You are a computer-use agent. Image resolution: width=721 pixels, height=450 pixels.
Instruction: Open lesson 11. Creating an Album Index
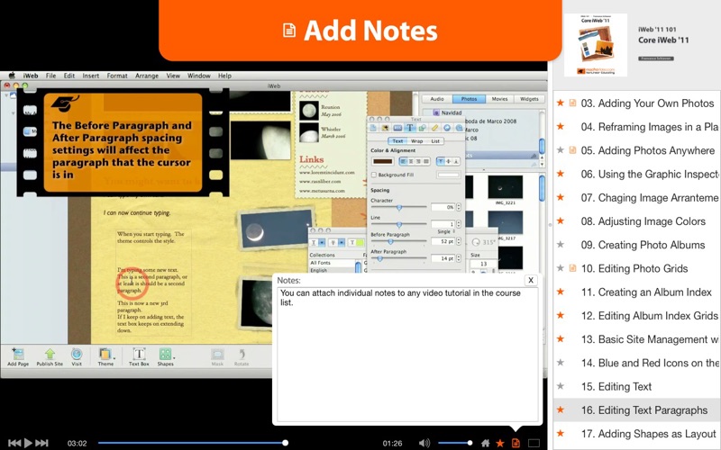pyautogui.click(x=646, y=292)
